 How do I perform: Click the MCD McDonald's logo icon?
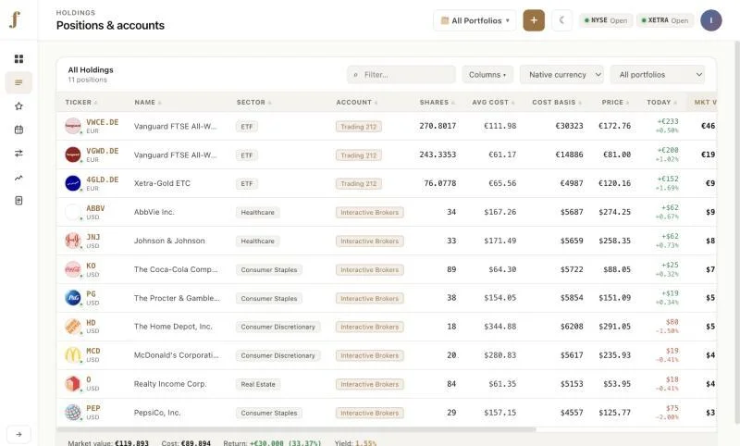[73, 355]
